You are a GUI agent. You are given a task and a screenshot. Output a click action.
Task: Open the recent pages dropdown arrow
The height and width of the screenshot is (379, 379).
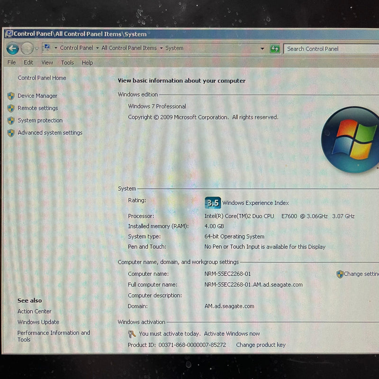pos(37,49)
